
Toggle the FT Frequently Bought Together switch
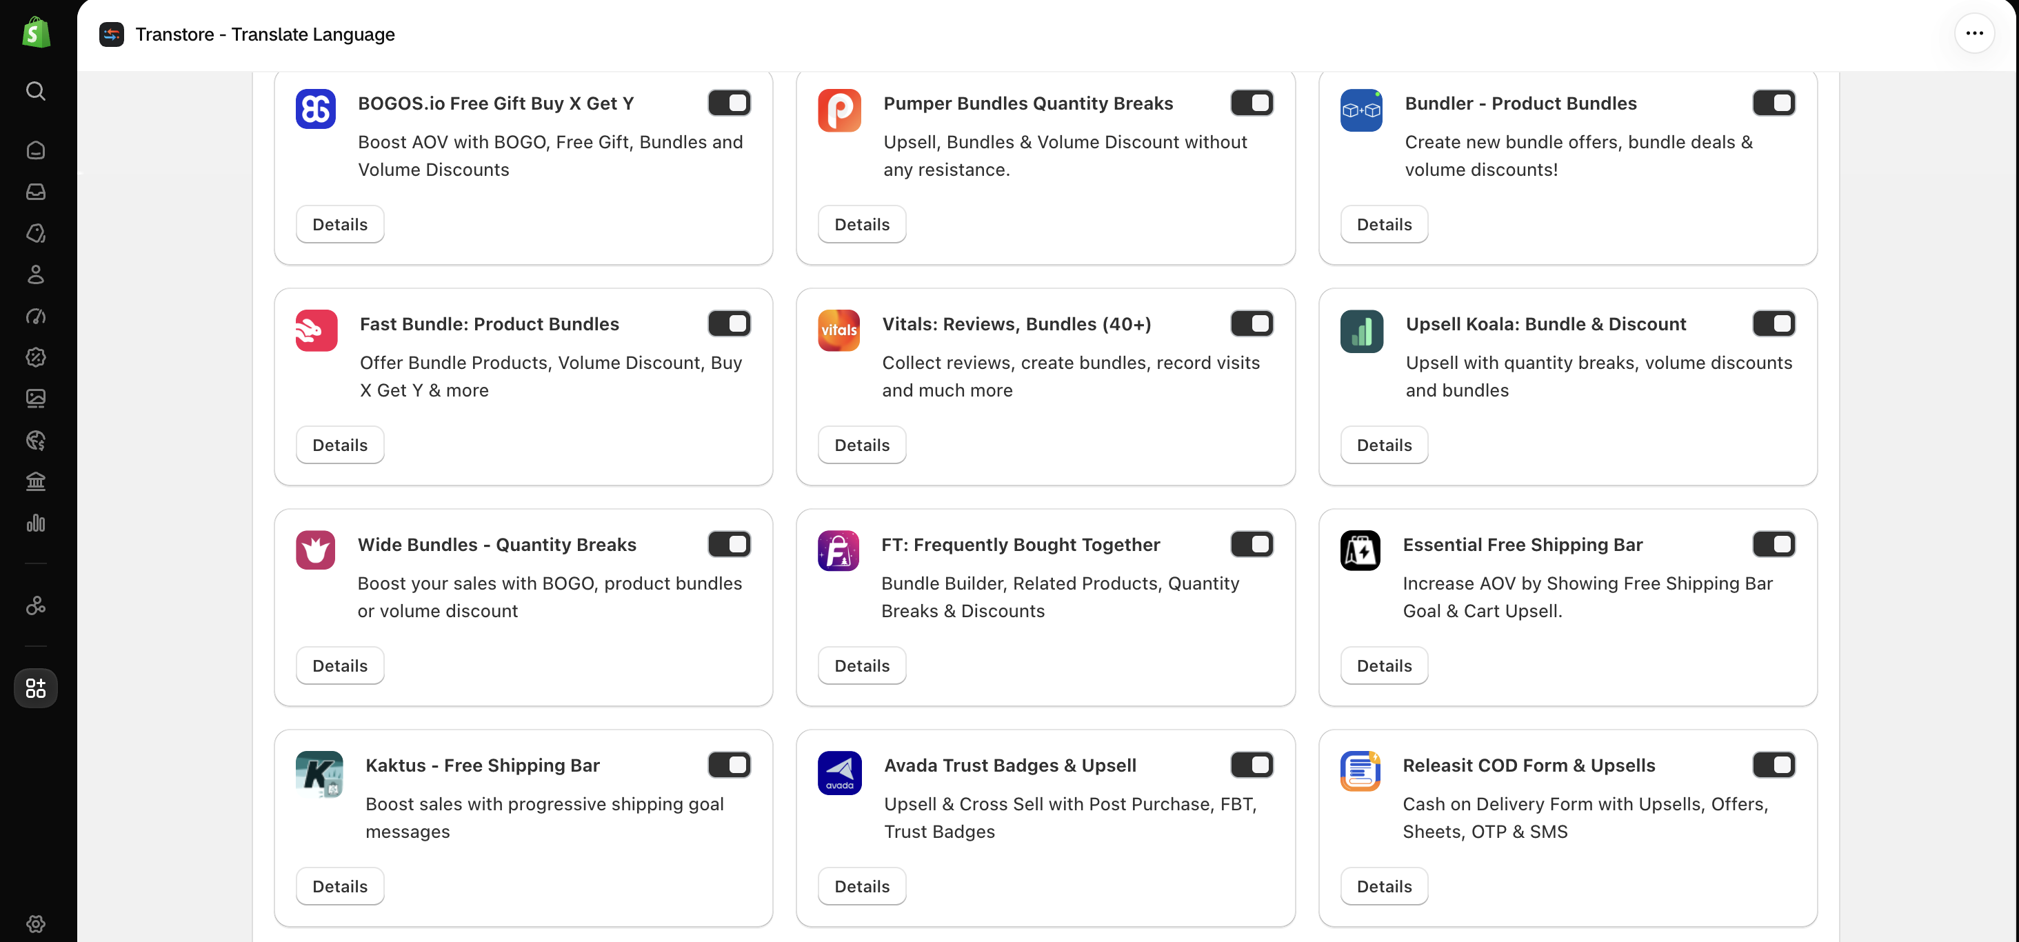(x=1252, y=544)
